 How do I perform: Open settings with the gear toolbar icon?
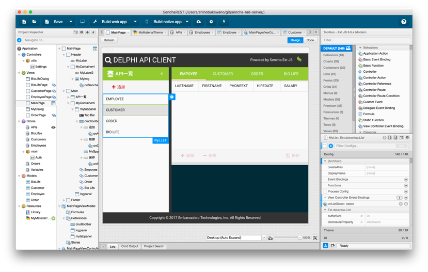pos(211,22)
